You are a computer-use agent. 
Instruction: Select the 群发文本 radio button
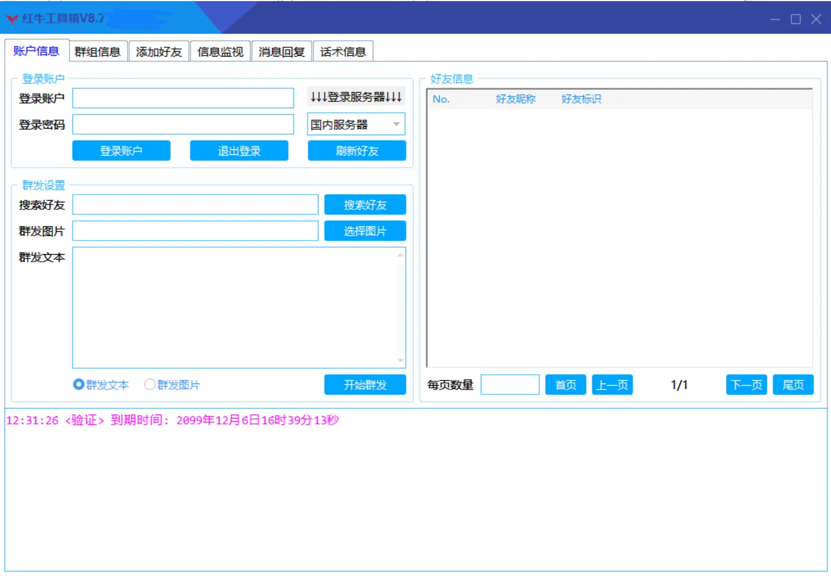[x=101, y=385]
